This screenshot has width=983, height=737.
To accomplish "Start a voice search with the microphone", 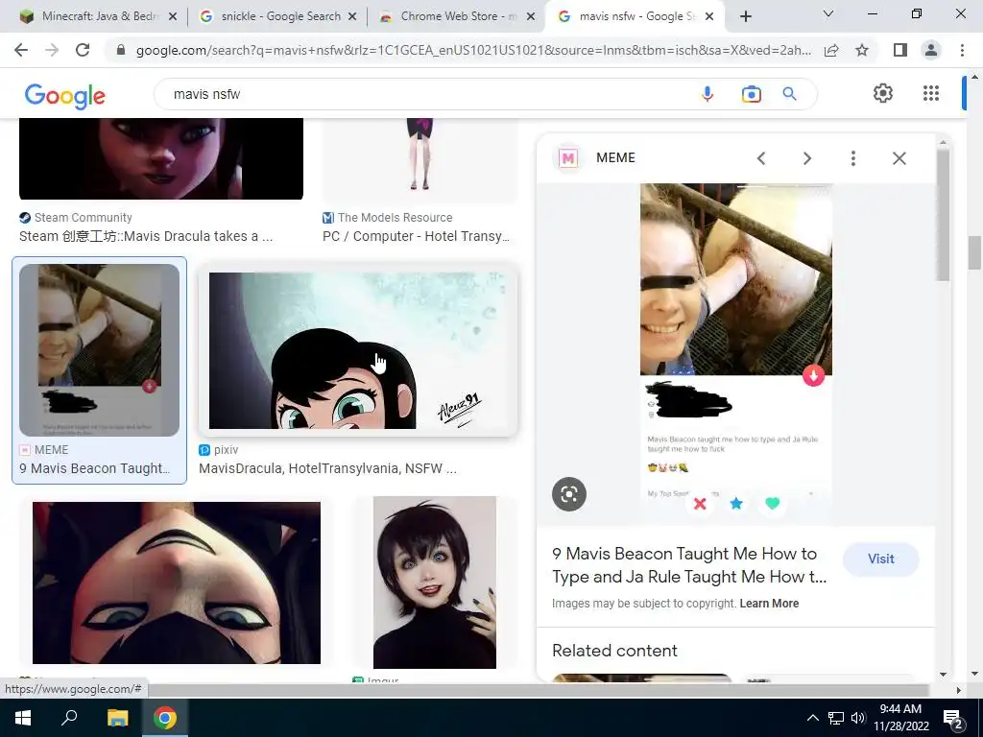I will tap(707, 94).
